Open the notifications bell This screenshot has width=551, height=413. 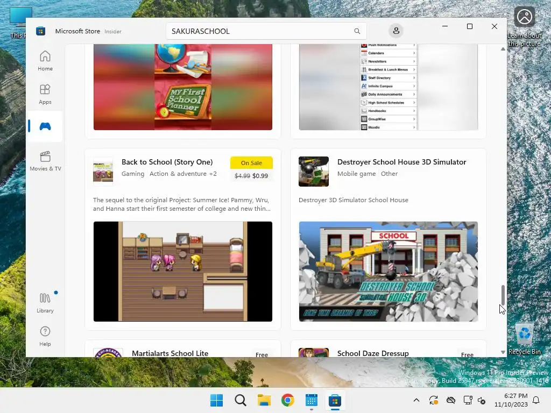536,400
